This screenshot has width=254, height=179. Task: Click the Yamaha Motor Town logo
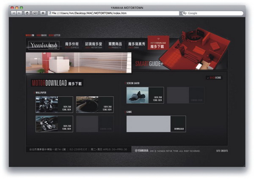pos(44,45)
